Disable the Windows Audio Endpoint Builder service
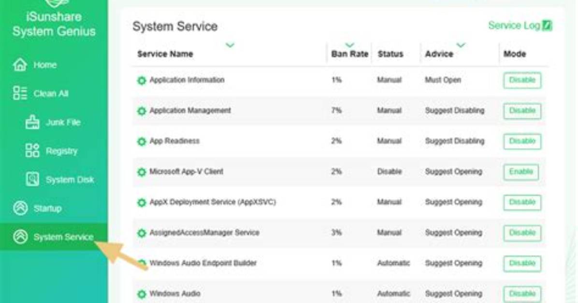The height and width of the screenshot is (303, 578). (522, 263)
